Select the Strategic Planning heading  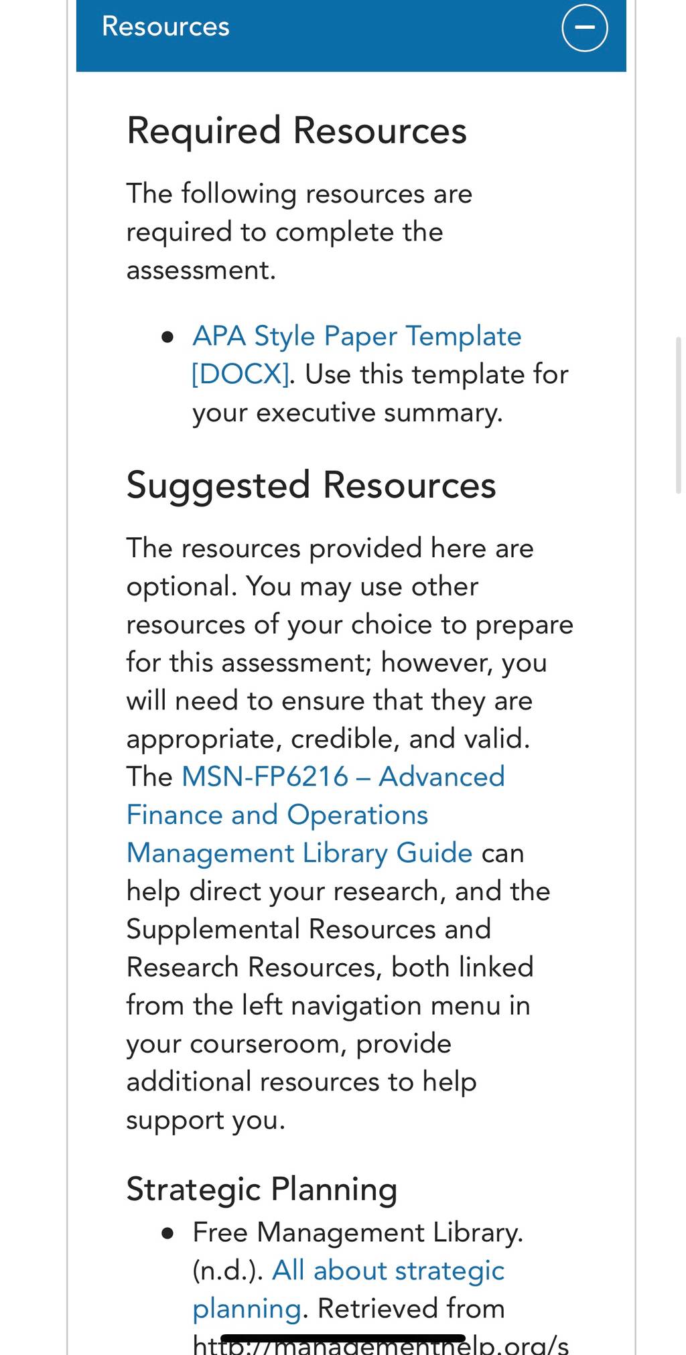tap(262, 1190)
